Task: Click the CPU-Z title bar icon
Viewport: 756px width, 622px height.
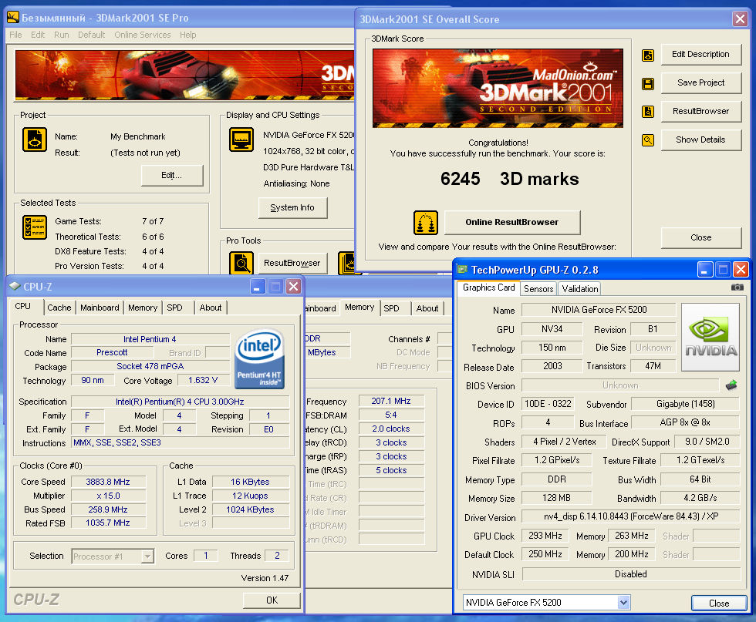Action: pyautogui.click(x=15, y=286)
